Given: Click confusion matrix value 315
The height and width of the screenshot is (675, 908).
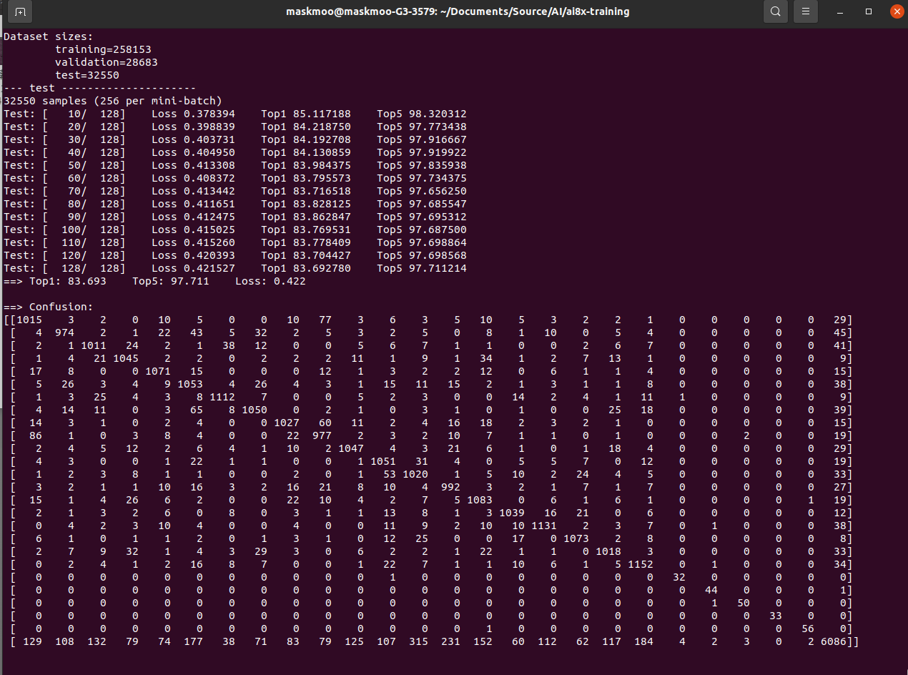Looking at the screenshot, I should [x=419, y=641].
